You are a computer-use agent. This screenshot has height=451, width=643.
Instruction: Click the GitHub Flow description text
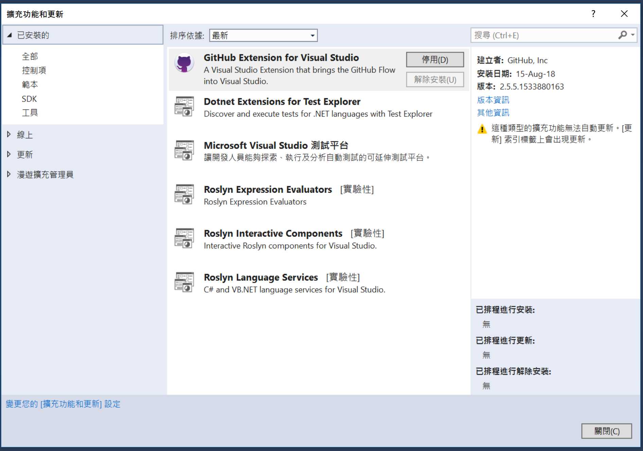[x=300, y=75]
